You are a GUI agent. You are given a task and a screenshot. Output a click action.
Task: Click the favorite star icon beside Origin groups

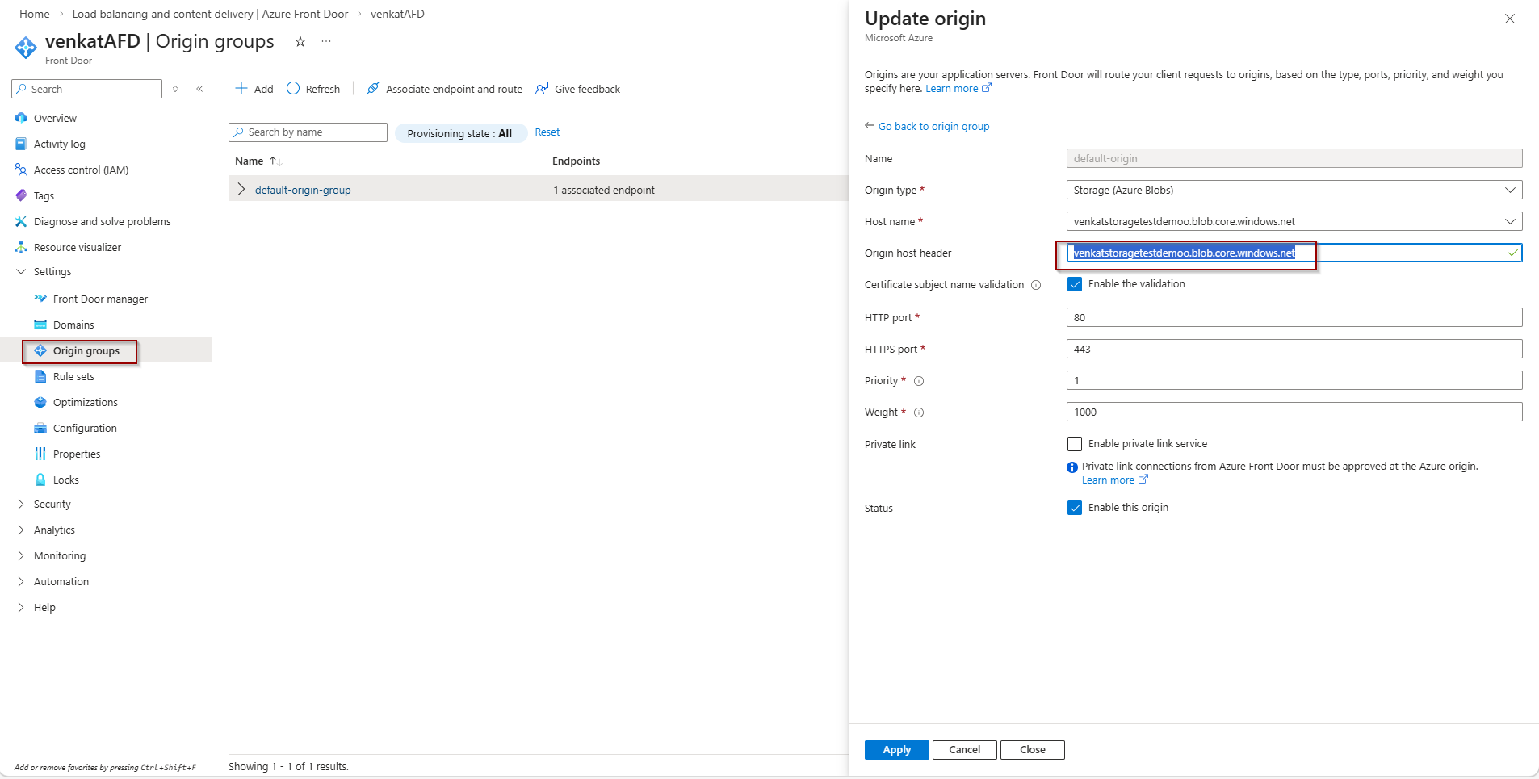pyautogui.click(x=300, y=41)
